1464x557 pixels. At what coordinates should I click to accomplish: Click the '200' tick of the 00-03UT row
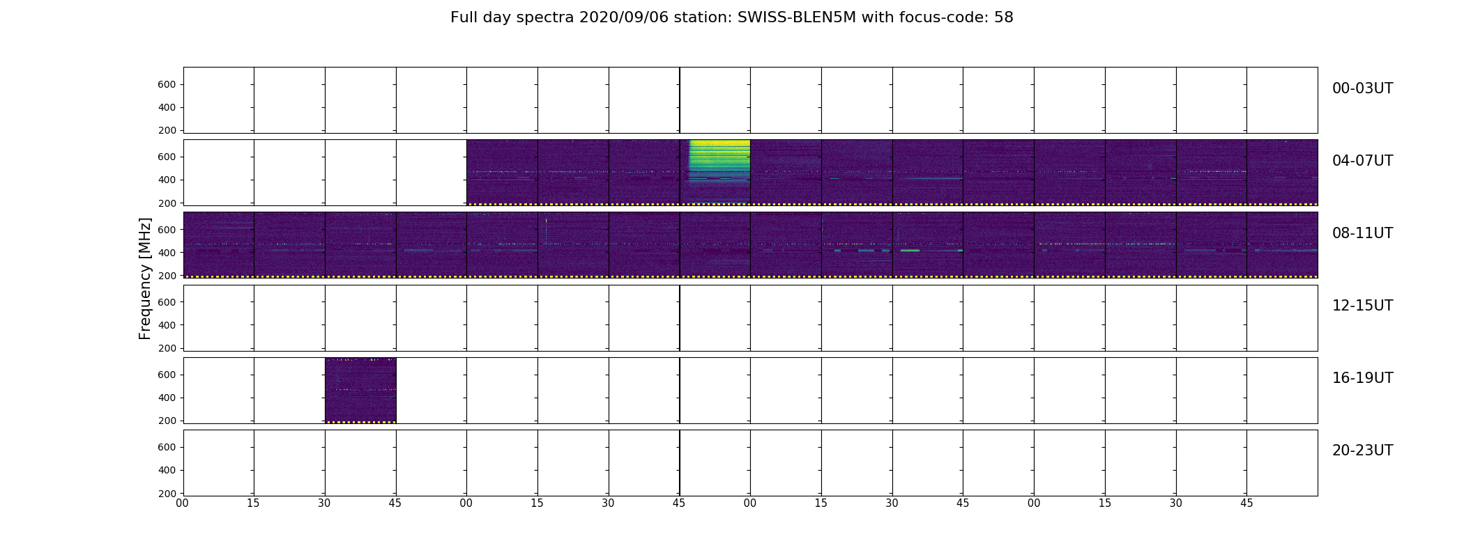167,130
